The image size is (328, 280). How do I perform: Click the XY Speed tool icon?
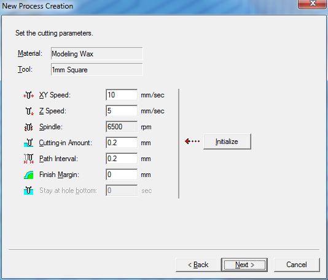29,96
